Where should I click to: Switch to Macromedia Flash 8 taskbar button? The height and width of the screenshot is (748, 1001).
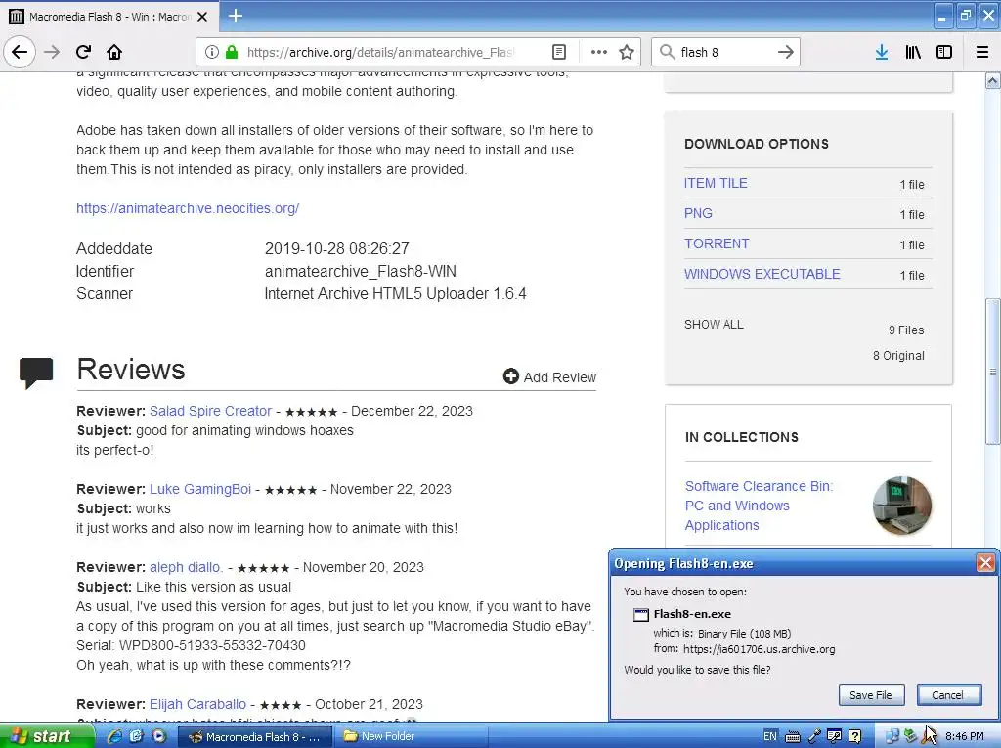tap(255, 736)
